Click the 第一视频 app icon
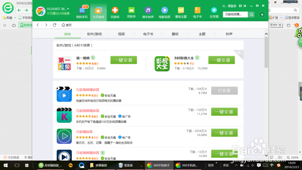 coord(64,63)
